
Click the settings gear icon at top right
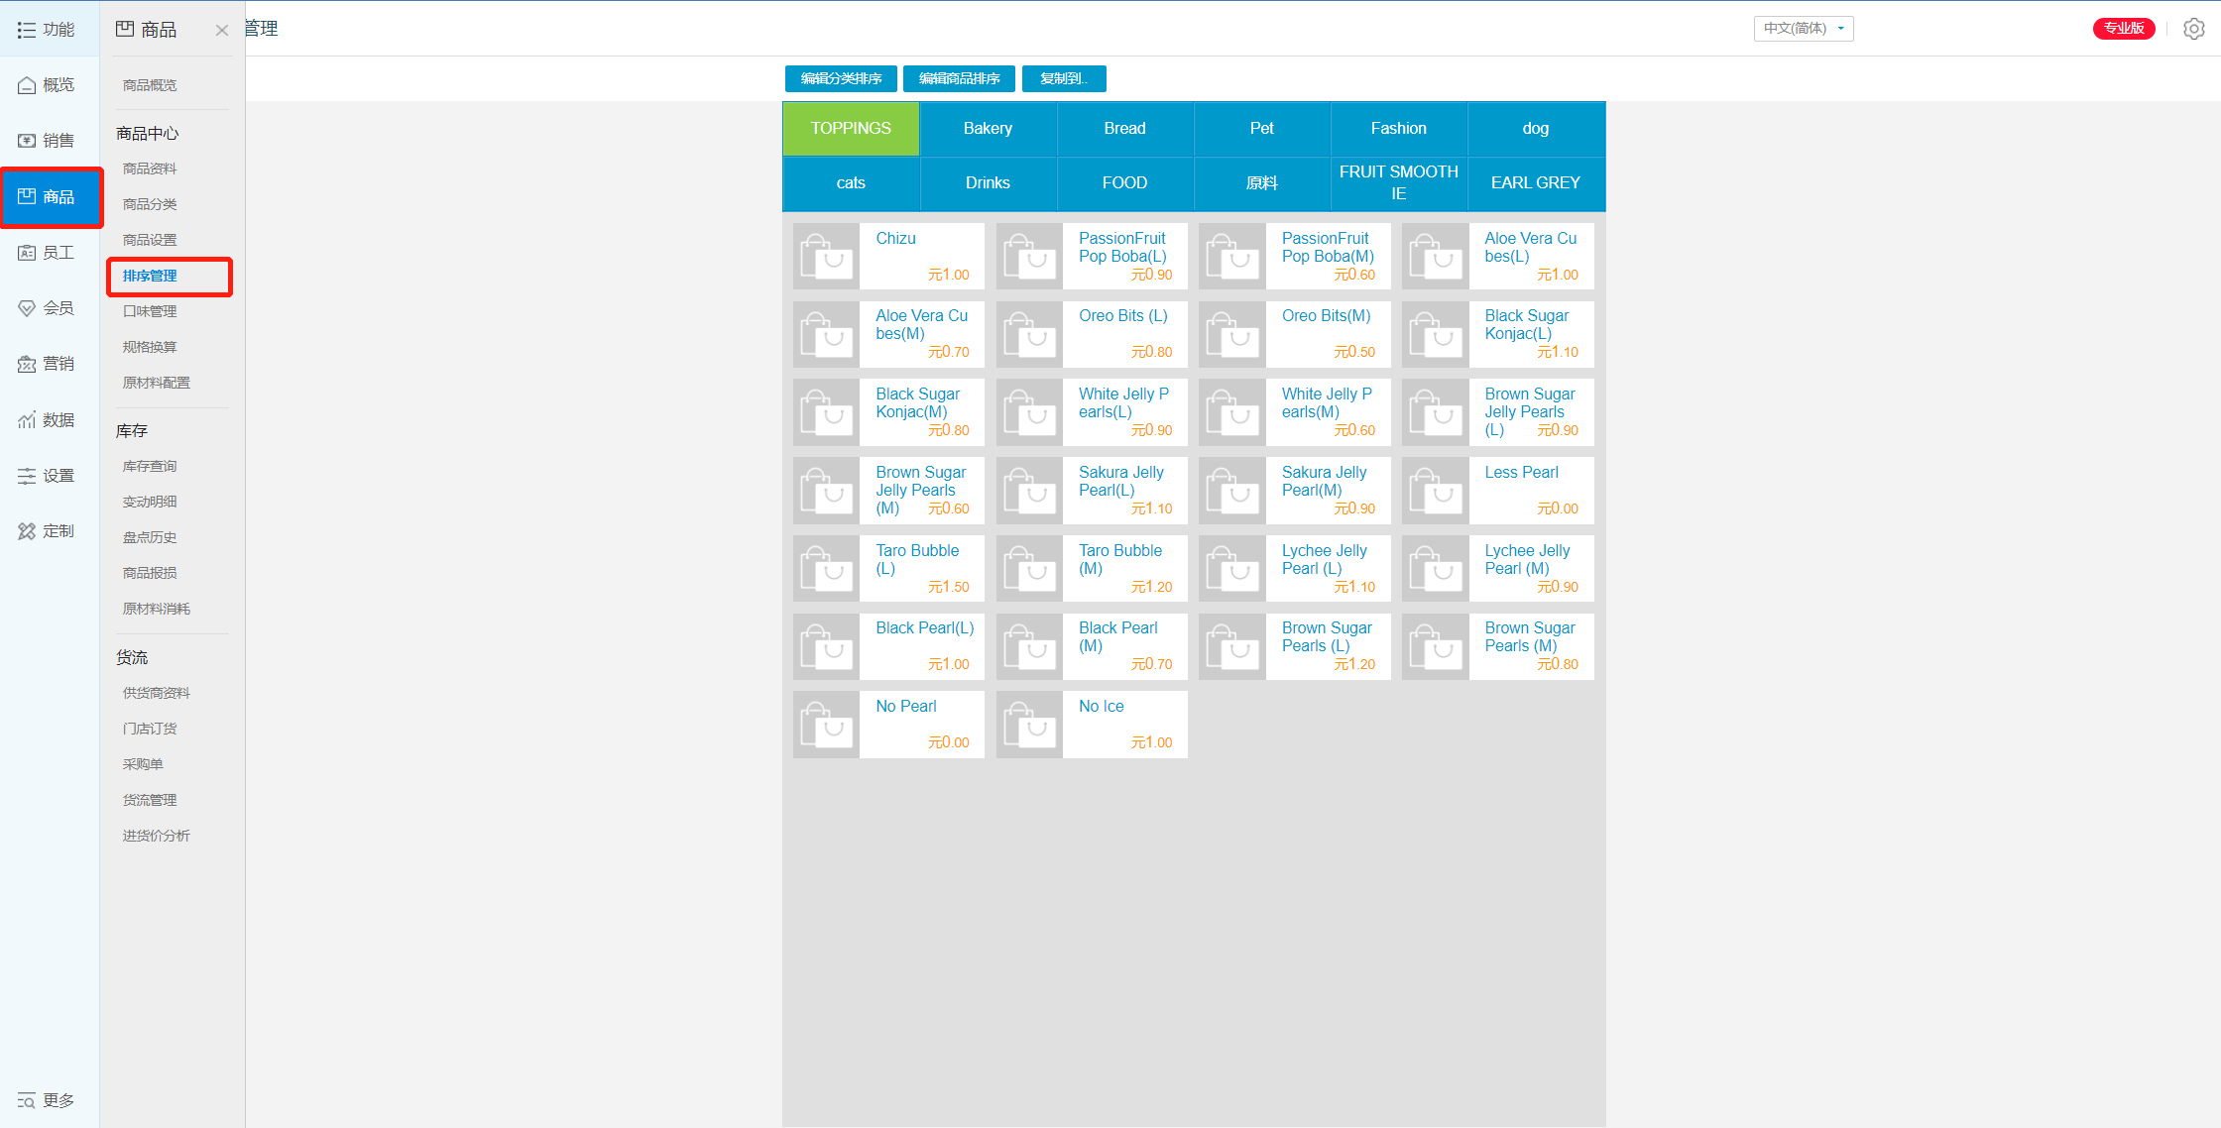click(x=2193, y=29)
